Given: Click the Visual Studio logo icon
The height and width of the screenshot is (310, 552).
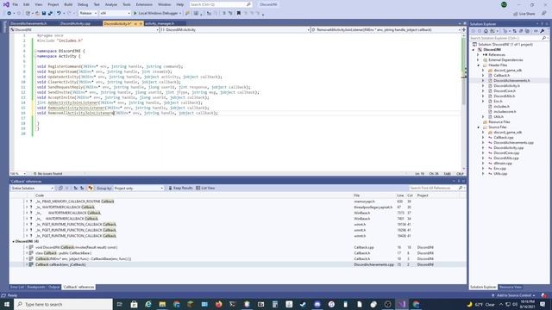Looking at the screenshot, I should tap(6, 4).
